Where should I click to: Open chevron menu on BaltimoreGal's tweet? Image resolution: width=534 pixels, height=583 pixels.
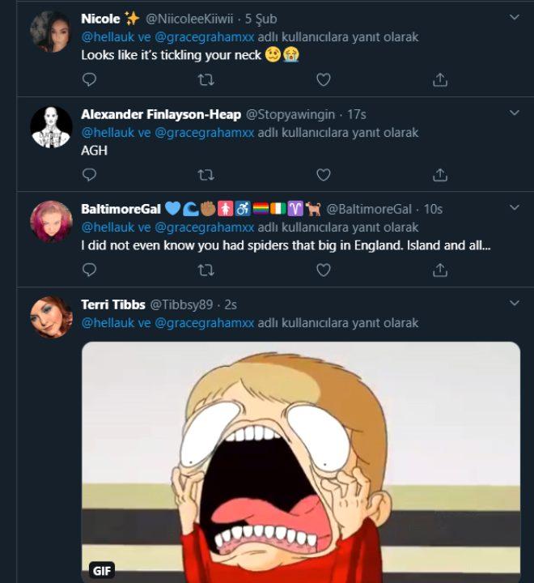[515, 207]
